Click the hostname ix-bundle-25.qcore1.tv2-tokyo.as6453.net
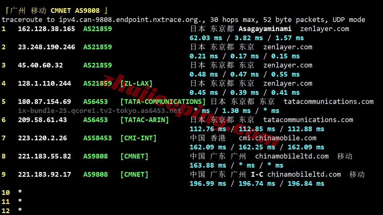Viewport: 383px width, 215px height. (x=100, y=110)
